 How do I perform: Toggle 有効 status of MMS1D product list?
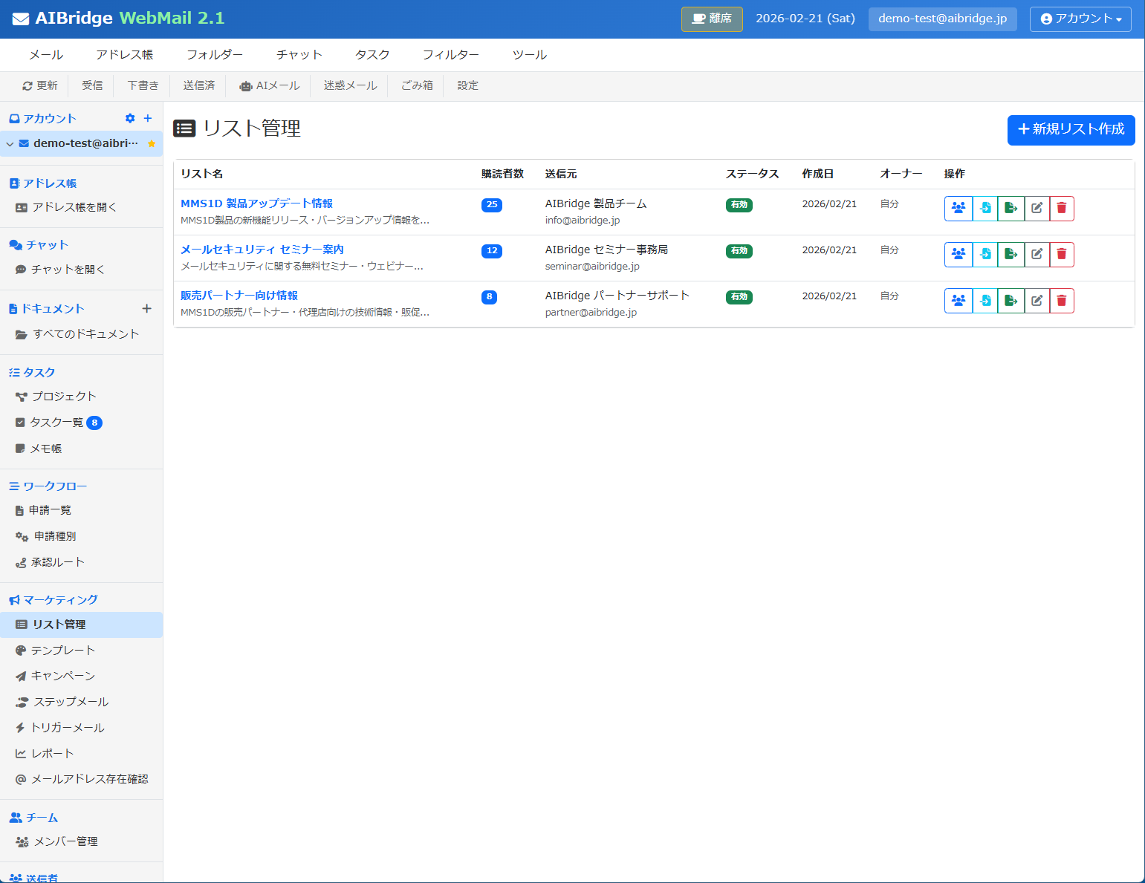point(739,205)
